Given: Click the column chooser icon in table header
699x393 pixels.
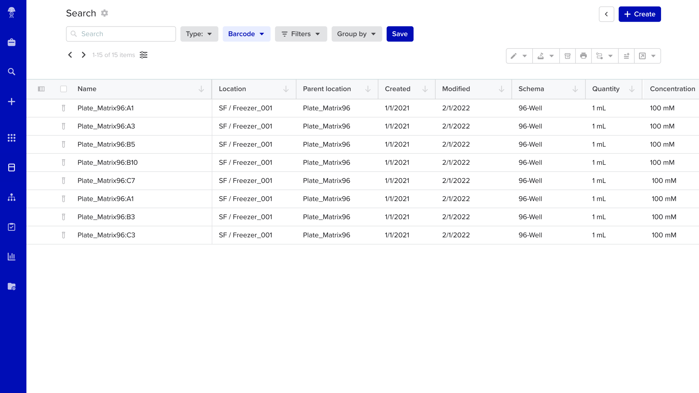Looking at the screenshot, I should pyautogui.click(x=41, y=89).
